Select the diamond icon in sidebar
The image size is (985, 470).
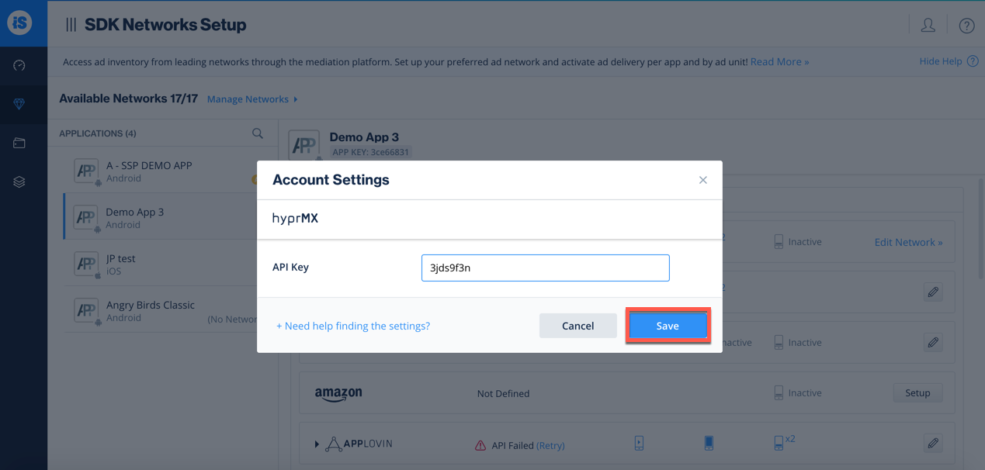tap(19, 104)
